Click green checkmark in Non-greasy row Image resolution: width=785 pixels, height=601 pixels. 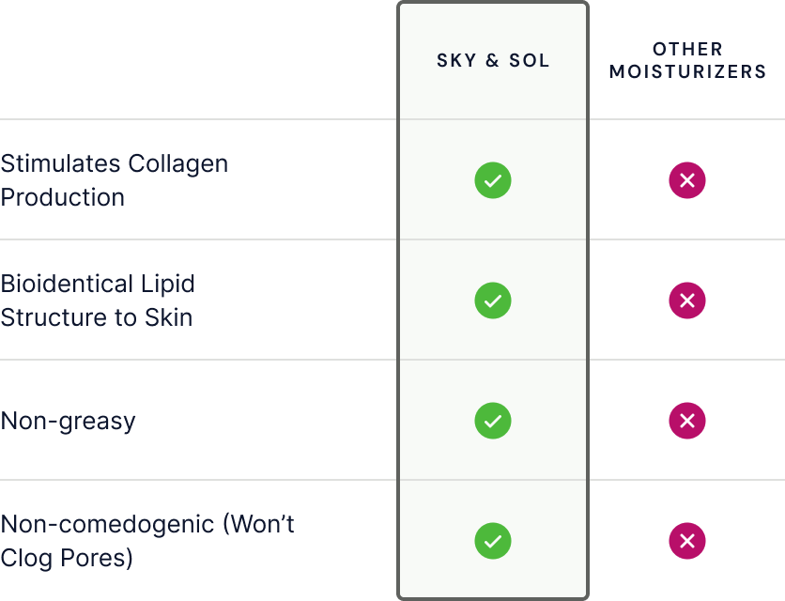(x=493, y=421)
